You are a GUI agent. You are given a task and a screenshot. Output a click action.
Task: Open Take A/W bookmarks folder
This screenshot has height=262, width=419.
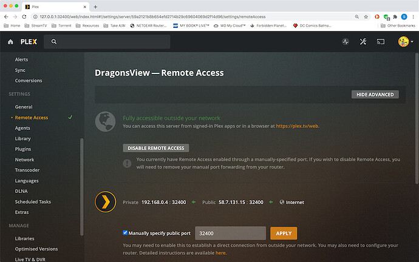[x=114, y=25]
